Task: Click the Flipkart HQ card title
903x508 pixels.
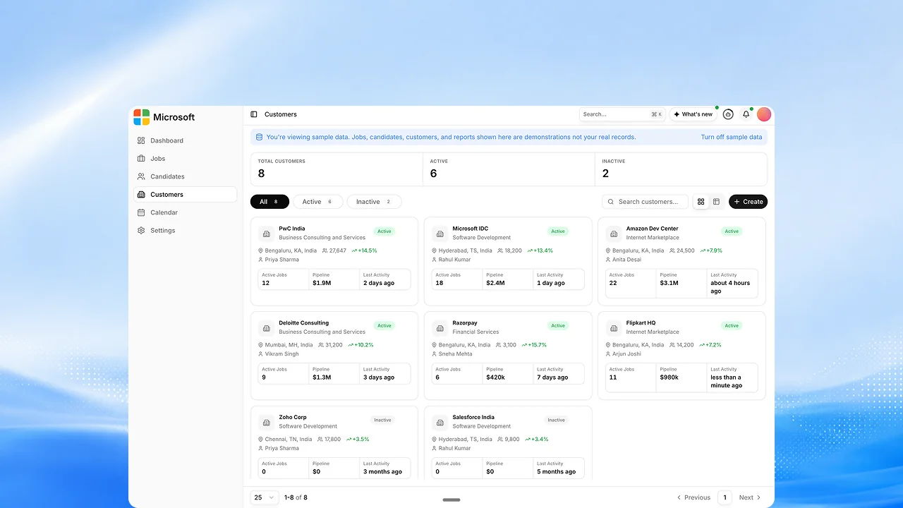Action: [641, 323]
